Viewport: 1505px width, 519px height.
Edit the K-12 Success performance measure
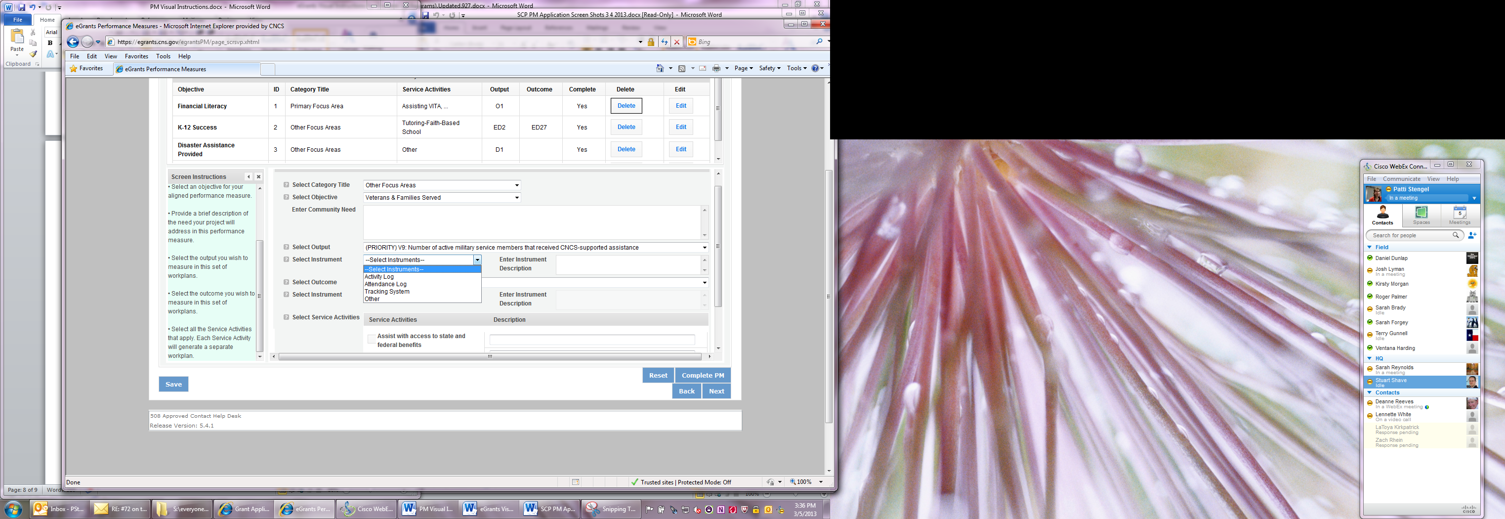681,127
